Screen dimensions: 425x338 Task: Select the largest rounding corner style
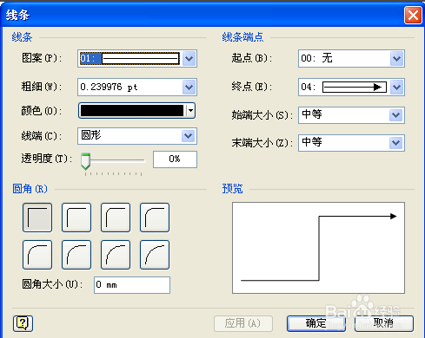point(155,255)
